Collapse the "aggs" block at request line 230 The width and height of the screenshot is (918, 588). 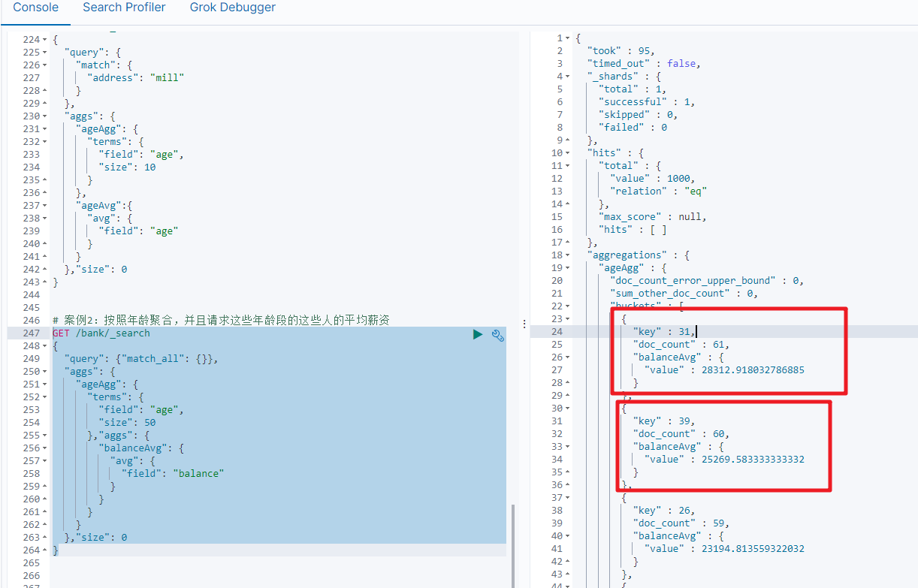point(44,116)
